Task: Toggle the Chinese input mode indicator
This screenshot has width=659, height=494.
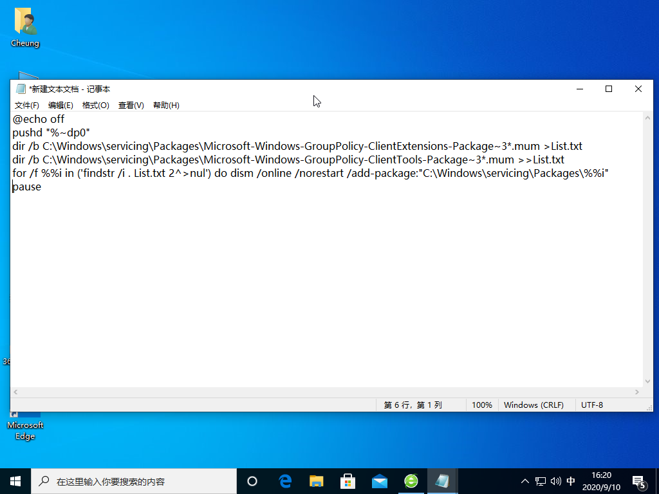Action: [571, 480]
